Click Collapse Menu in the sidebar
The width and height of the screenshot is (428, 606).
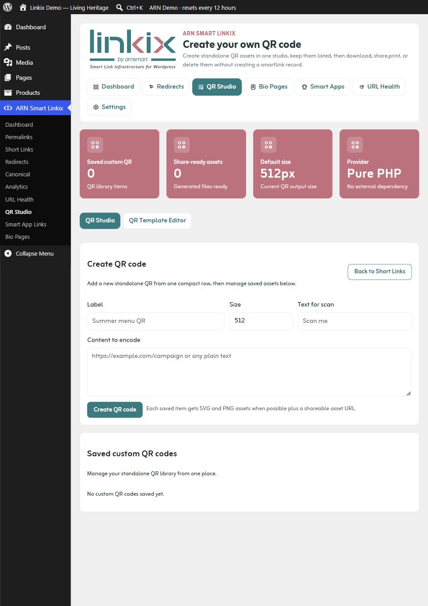pyautogui.click(x=35, y=253)
